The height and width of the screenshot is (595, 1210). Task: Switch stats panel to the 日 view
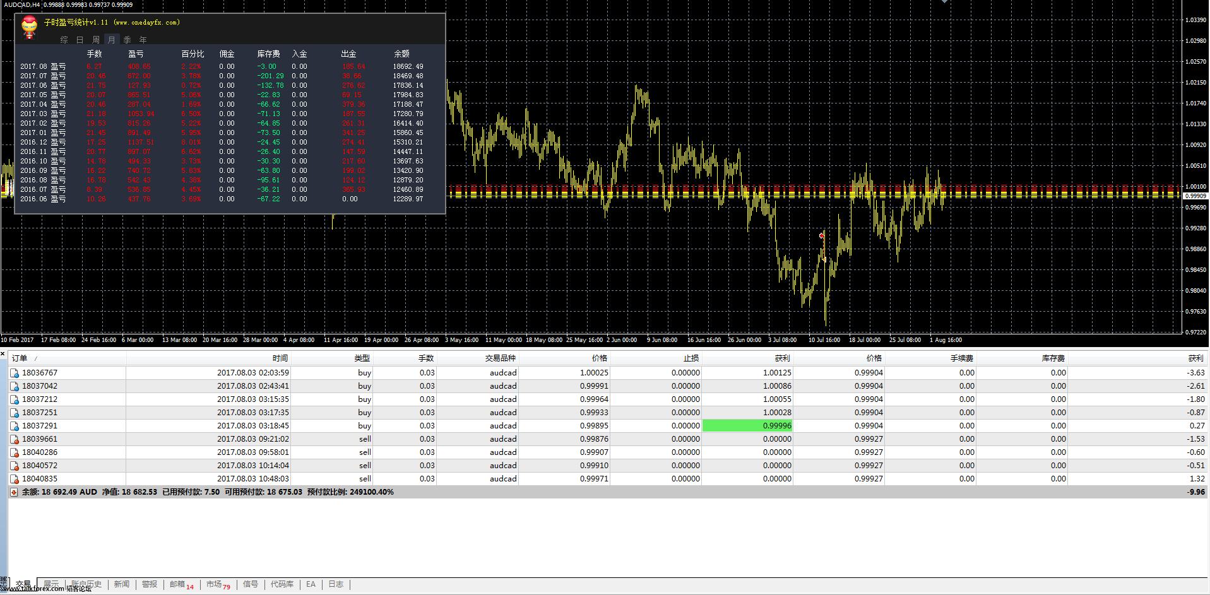[x=80, y=40]
